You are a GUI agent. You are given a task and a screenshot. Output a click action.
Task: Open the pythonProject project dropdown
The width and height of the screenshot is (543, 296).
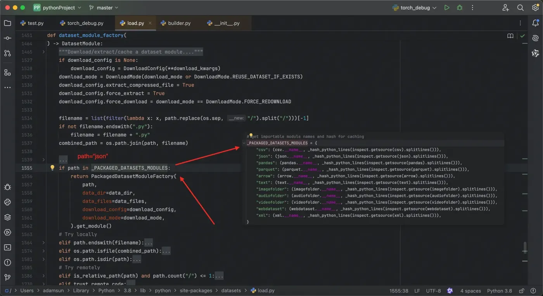pos(57,8)
